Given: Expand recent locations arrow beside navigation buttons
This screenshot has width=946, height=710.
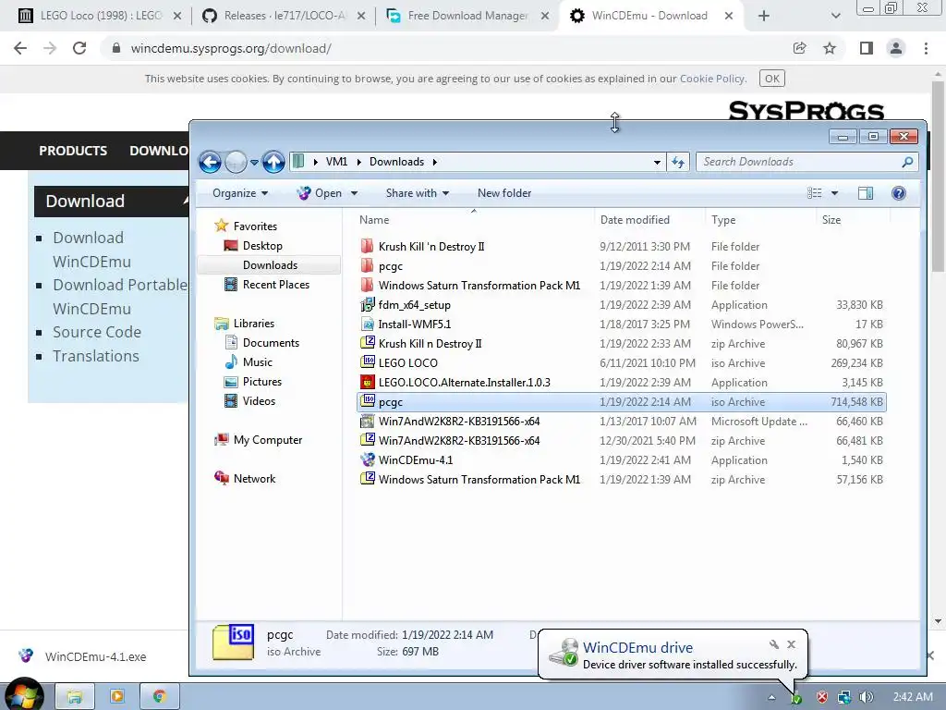Looking at the screenshot, I should point(254,163).
